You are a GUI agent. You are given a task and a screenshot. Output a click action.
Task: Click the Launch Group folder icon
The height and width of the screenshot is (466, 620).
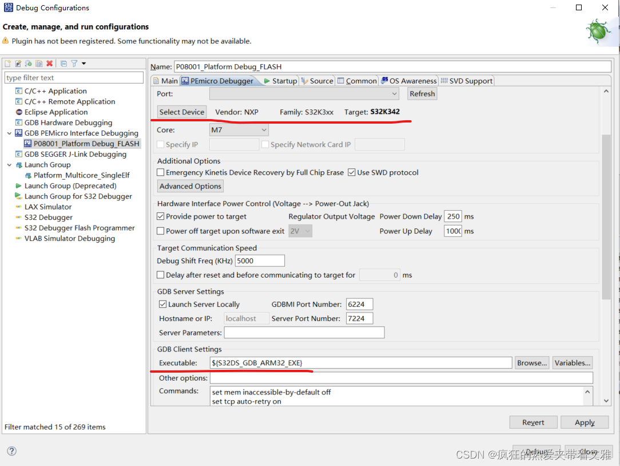coord(18,165)
